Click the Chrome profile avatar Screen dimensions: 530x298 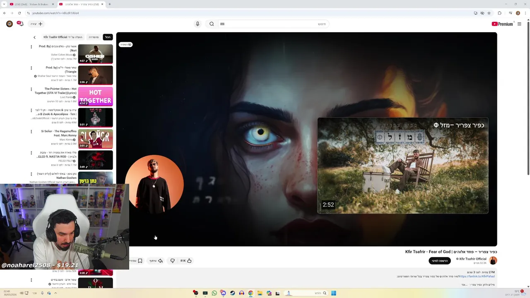click(x=518, y=13)
